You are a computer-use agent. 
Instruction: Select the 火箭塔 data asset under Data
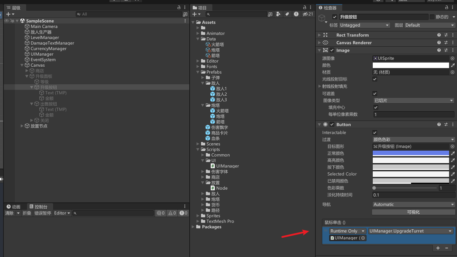(215, 44)
